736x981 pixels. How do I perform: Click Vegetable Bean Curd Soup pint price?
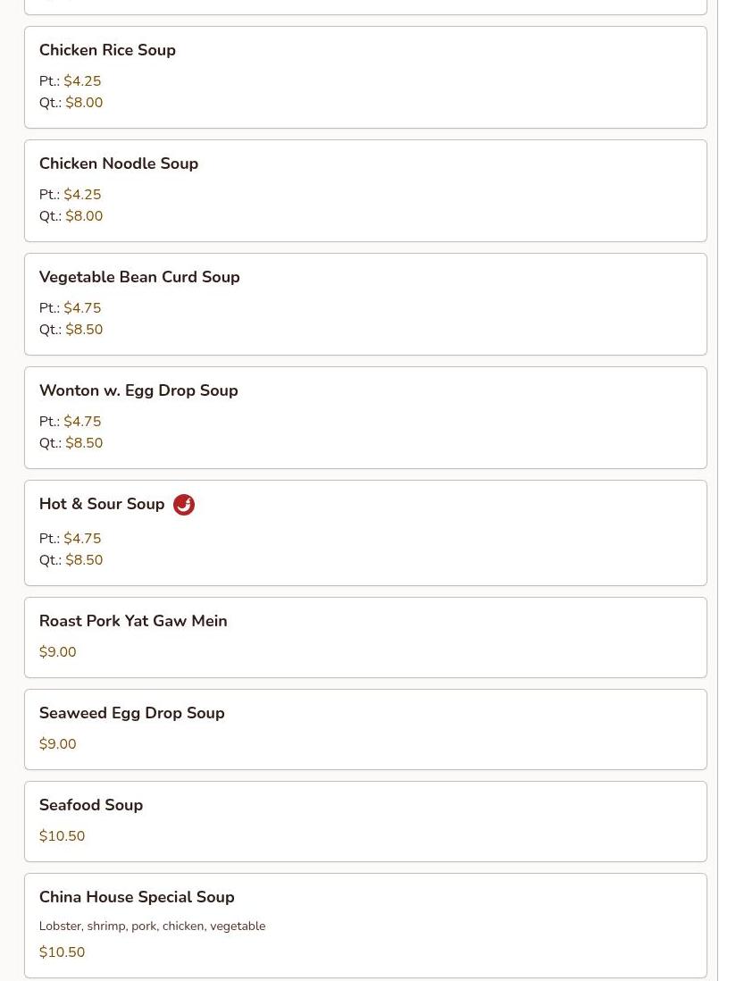pos(82,308)
